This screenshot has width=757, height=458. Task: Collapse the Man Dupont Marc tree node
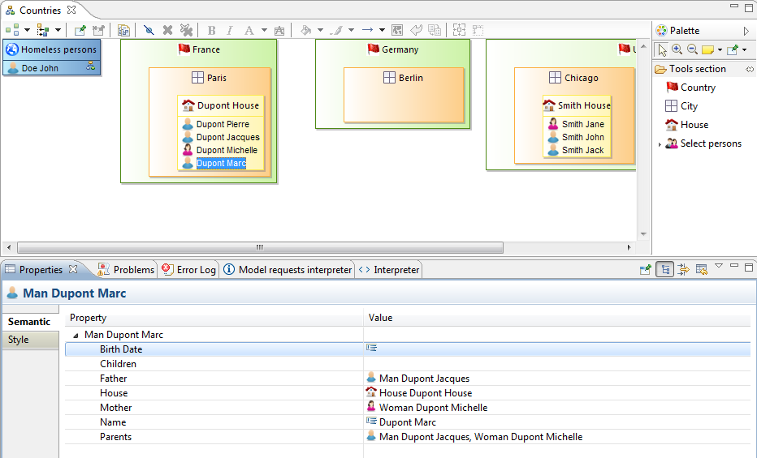pos(76,335)
